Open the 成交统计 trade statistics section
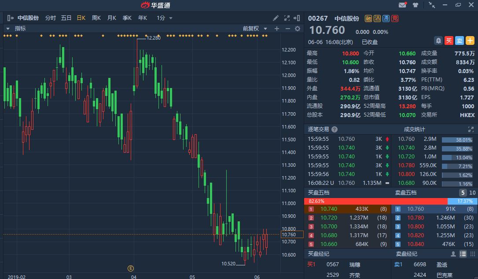 (414, 129)
